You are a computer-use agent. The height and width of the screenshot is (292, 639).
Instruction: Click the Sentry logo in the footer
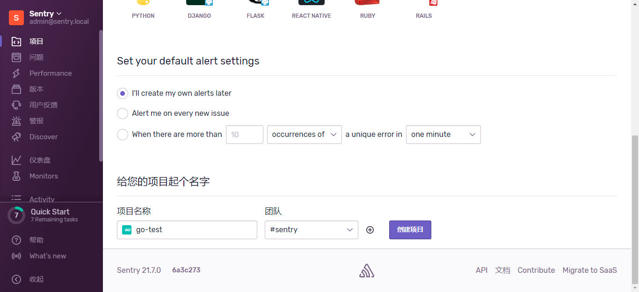point(367,271)
